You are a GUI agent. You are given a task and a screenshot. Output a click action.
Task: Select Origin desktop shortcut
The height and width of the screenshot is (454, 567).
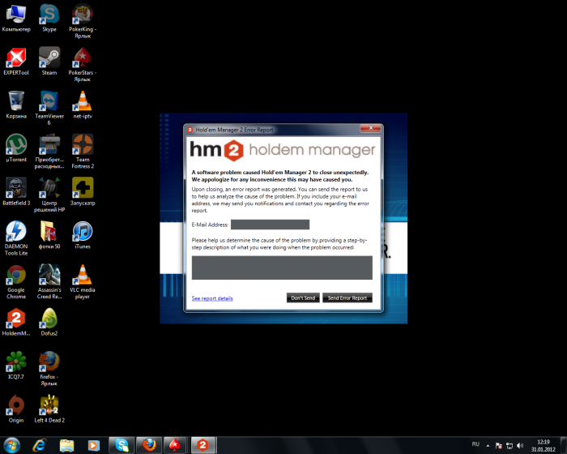tap(16, 409)
